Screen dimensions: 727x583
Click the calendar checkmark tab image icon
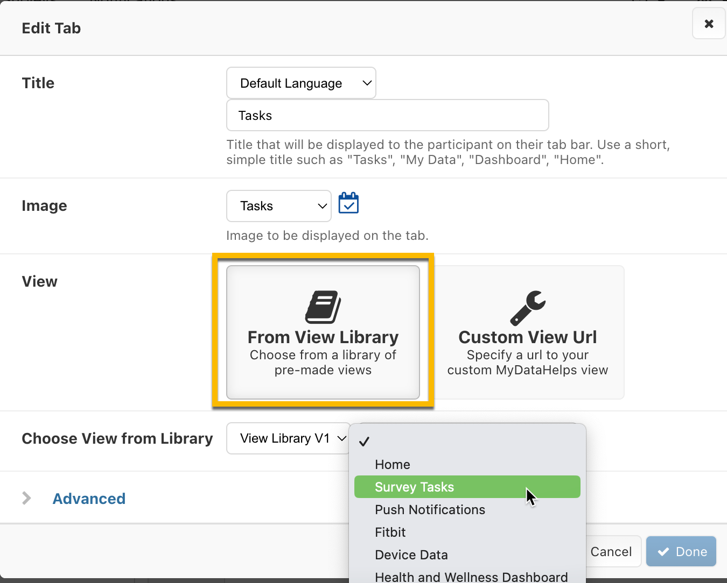click(x=348, y=203)
